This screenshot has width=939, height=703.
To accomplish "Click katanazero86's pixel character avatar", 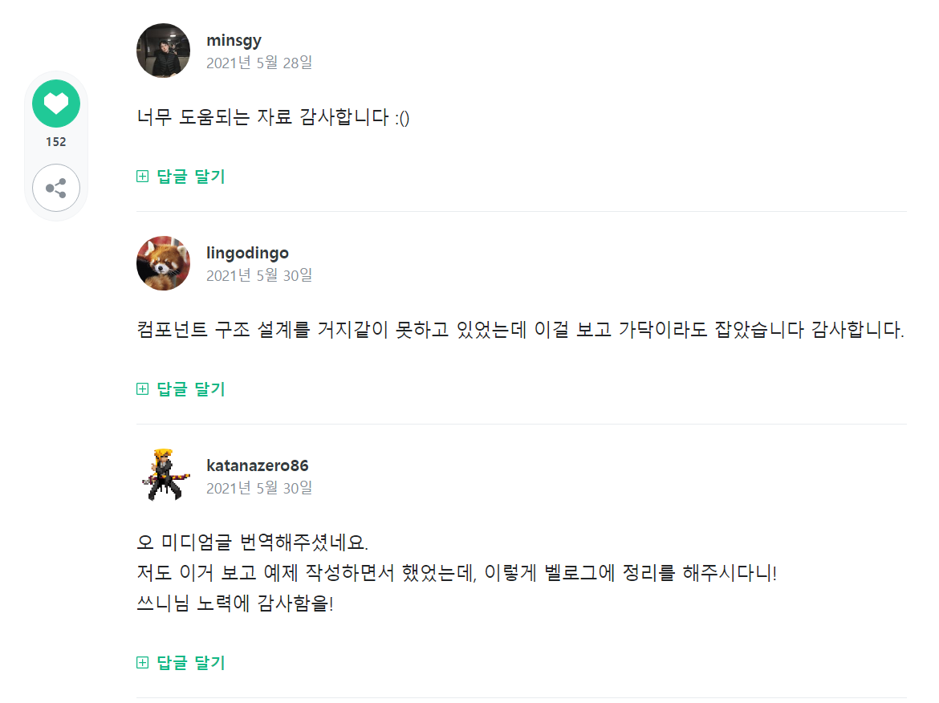I will [x=164, y=475].
